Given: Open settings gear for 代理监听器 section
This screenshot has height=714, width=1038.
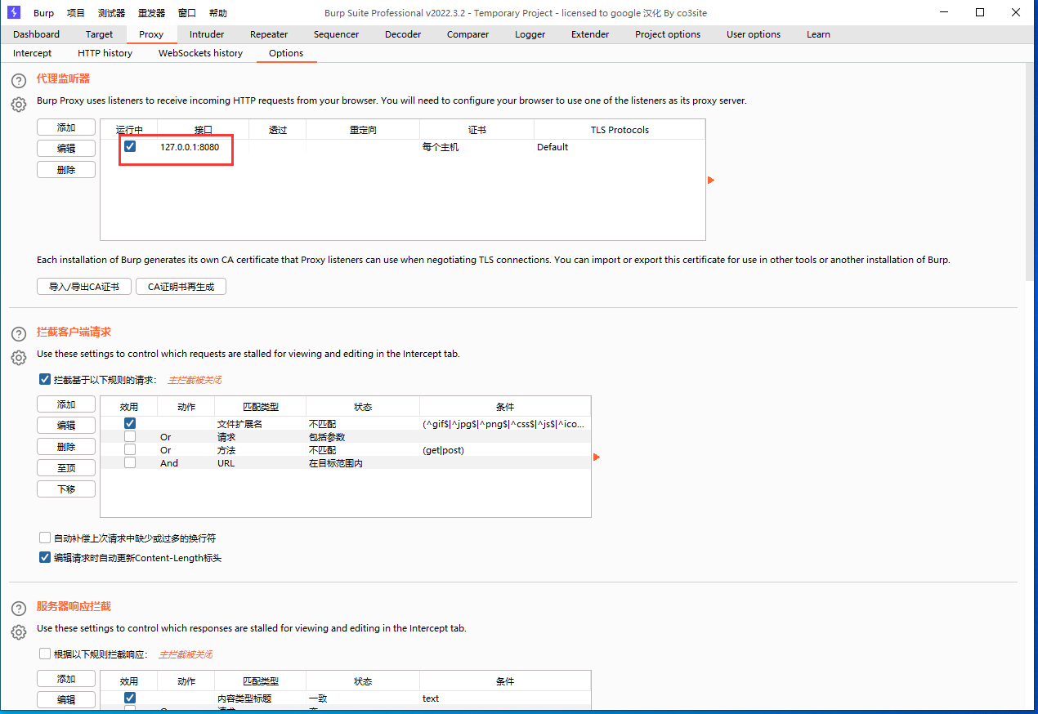Looking at the screenshot, I should click(19, 105).
